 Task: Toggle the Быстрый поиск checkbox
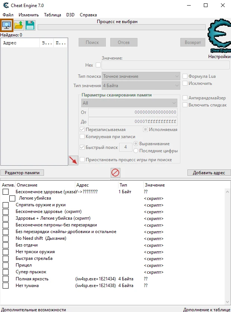coord(82,147)
